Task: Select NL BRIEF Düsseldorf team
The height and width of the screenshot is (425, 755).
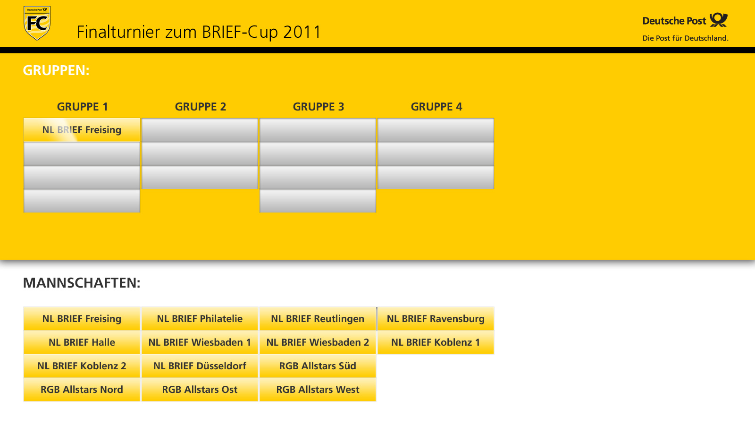Action: 200,366
